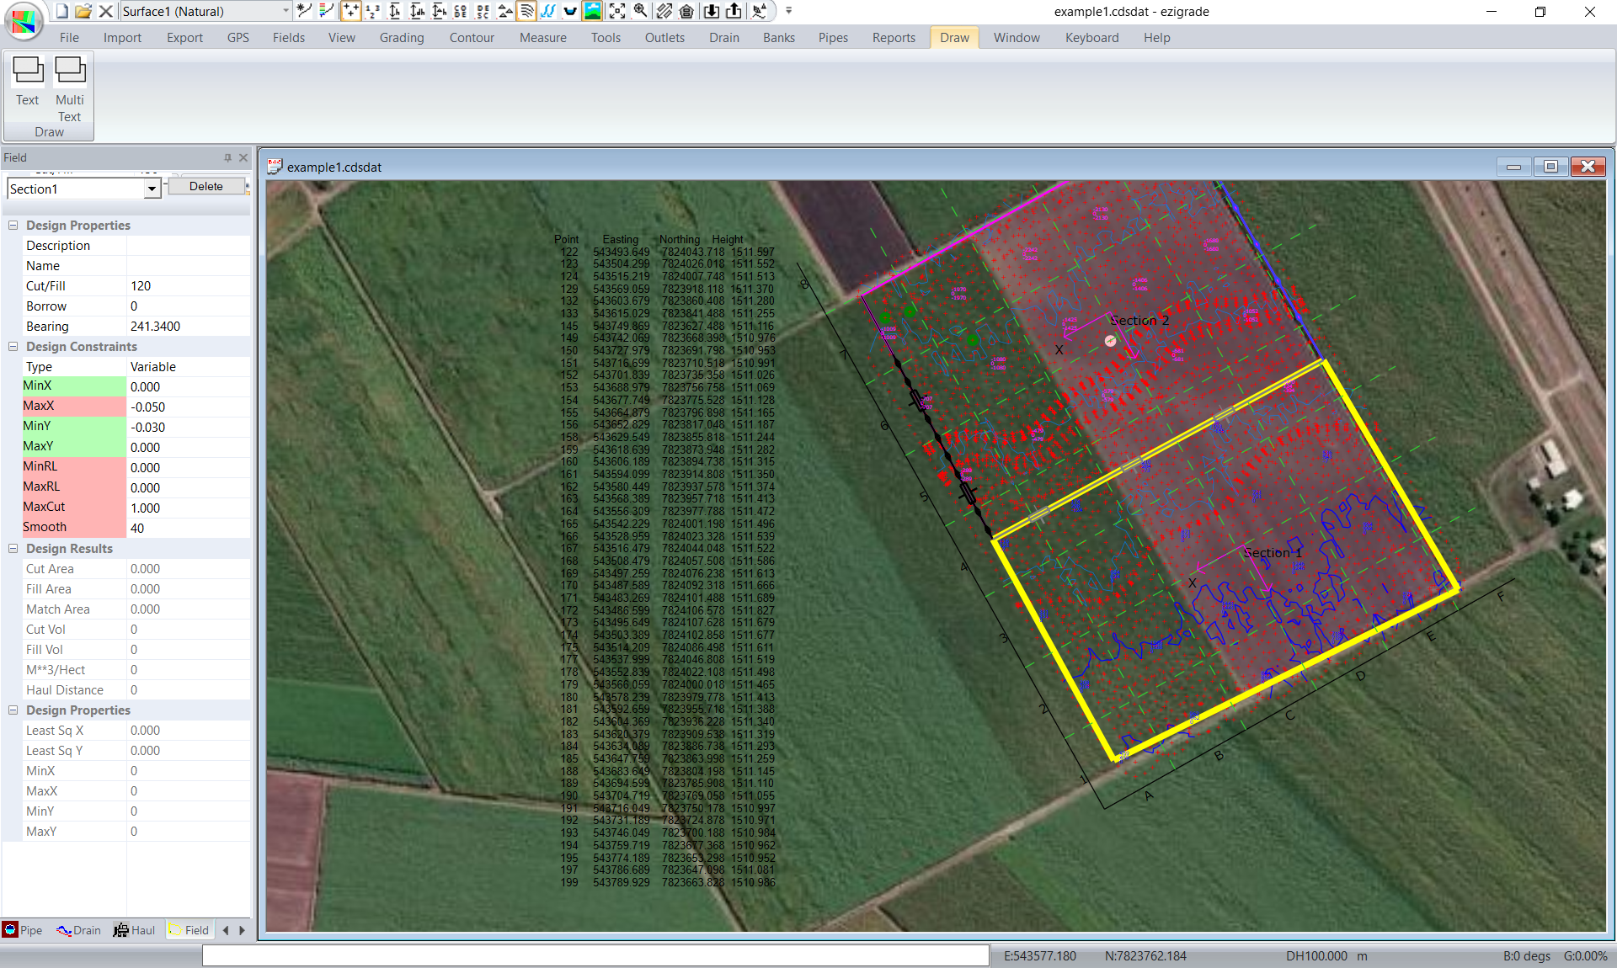Click the Delete button

[206, 187]
